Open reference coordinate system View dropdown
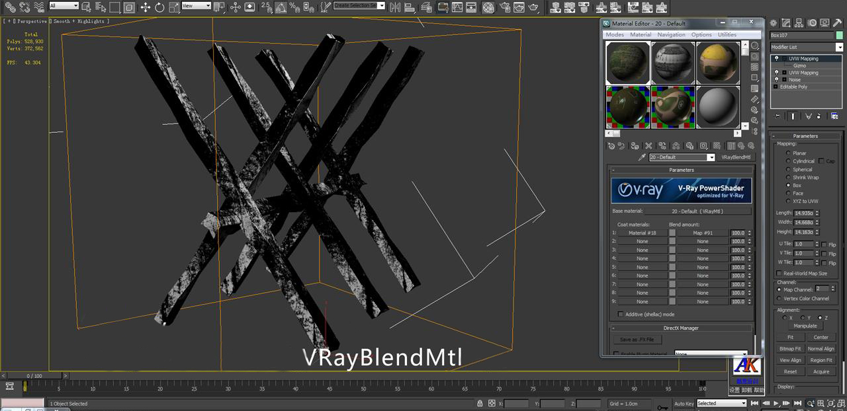This screenshot has height=411, width=847. pos(196,6)
